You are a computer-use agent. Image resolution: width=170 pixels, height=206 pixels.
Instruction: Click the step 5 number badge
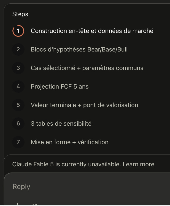click(18, 105)
